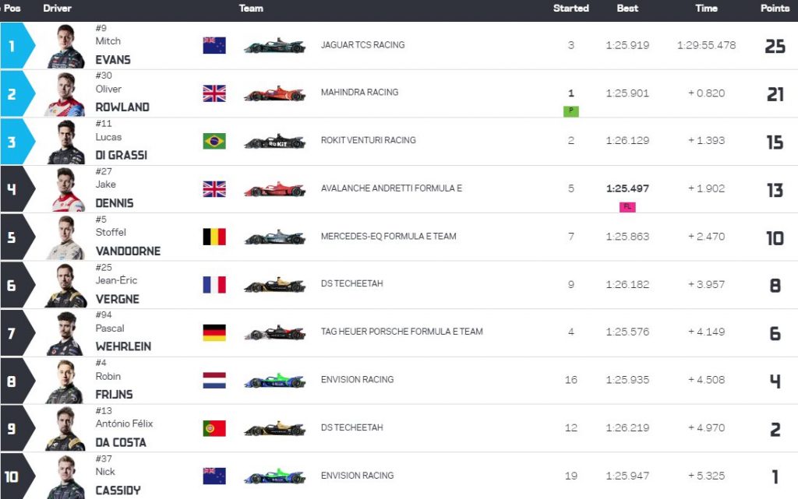Viewport: 798px width, 499px height.
Task: Select the Portugal flag next to Da Costa
Action: tap(214, 428)
